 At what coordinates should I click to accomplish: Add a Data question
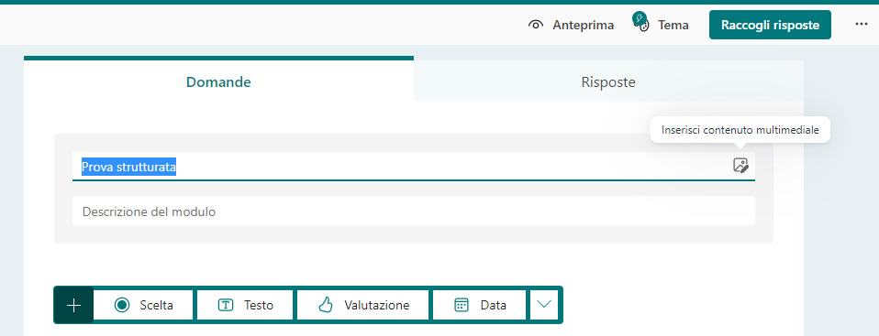point(479,305)
